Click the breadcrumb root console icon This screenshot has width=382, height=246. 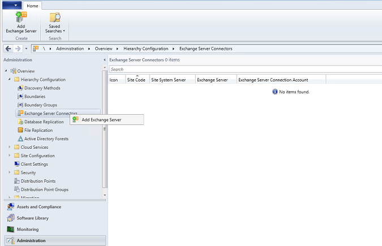coord(36,49)
